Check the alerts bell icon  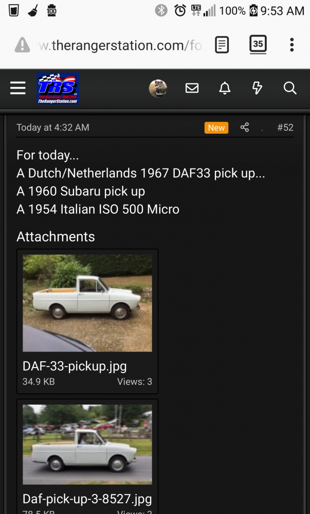(x=225, y=88)
